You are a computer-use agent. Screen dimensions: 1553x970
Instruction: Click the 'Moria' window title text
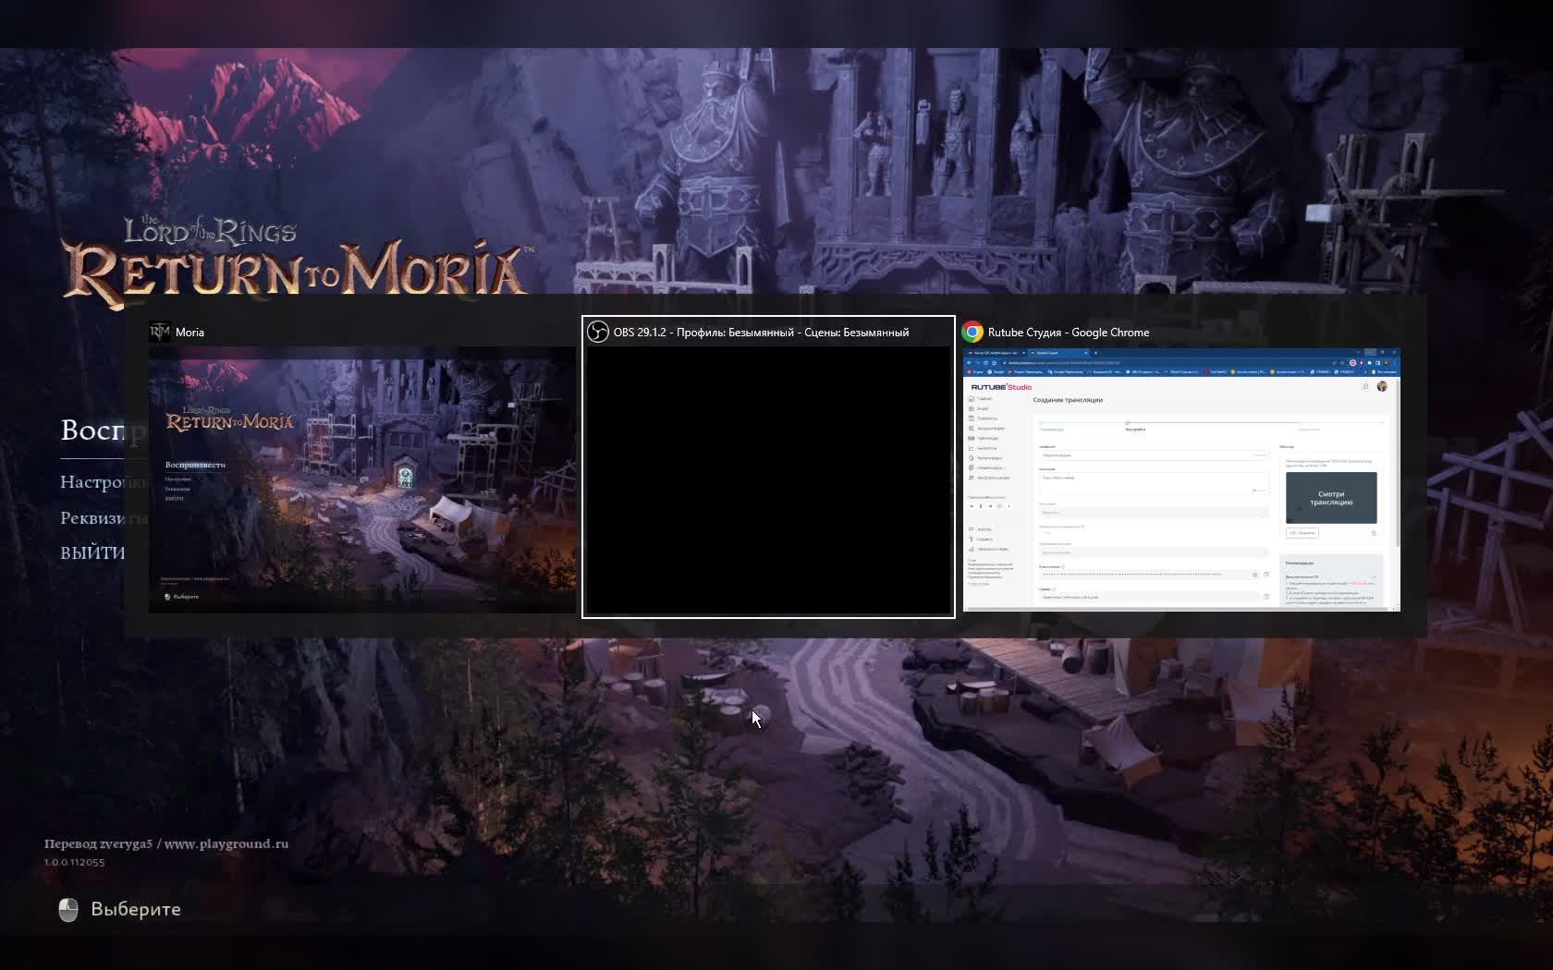(190, 333)
